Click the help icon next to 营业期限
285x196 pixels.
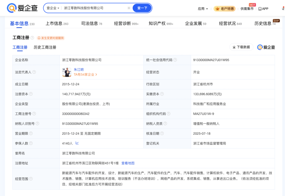[31, 134]
